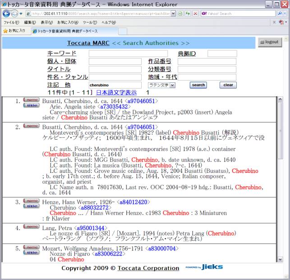The height and width of the screenshot is (280, 290).
Task: Click the 作品番号 input field
Action: coord(207,62)
